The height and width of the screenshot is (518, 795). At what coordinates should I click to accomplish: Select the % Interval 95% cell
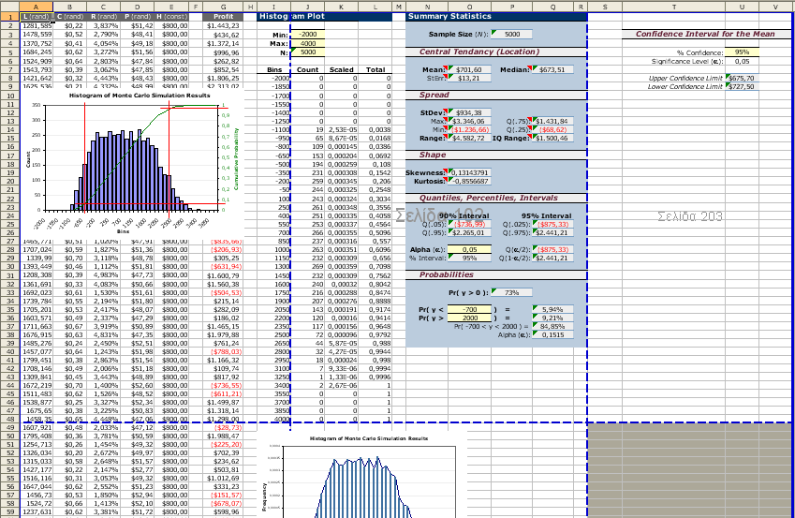coord(469,258)
